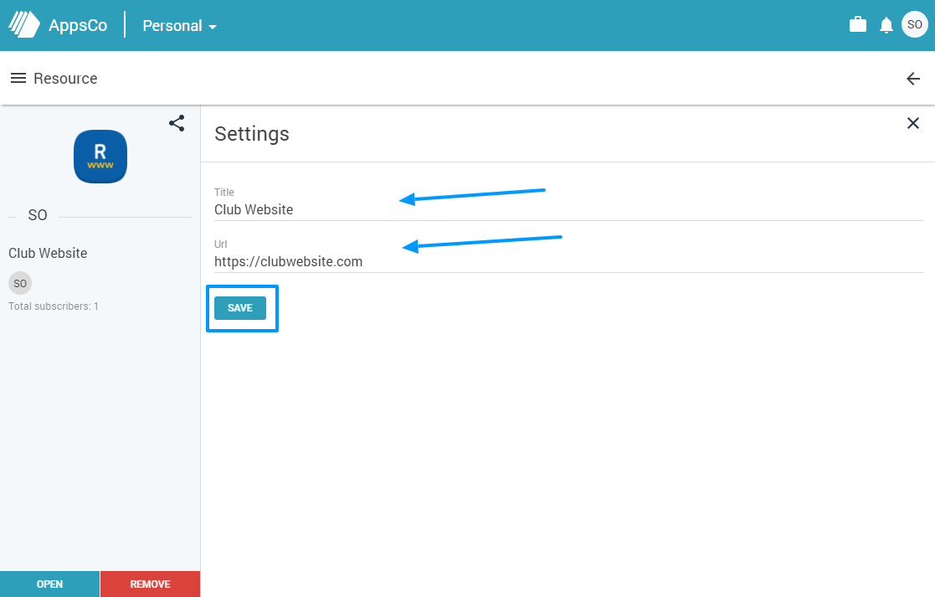
Task: Click the SO label above sidebar divider
Action: (x=38, y=214)
